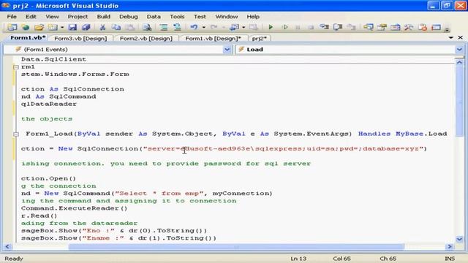Screen dimensions: 468x263
Task: Click the horizontal scrollbar right arrow
Action: 449,247
